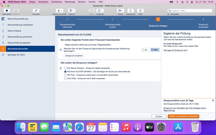Open the Startcenter toolbar icon

tap(7, 11)
